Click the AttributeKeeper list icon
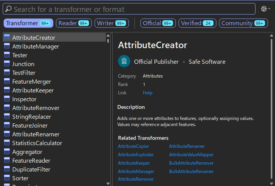 (7, 90)
